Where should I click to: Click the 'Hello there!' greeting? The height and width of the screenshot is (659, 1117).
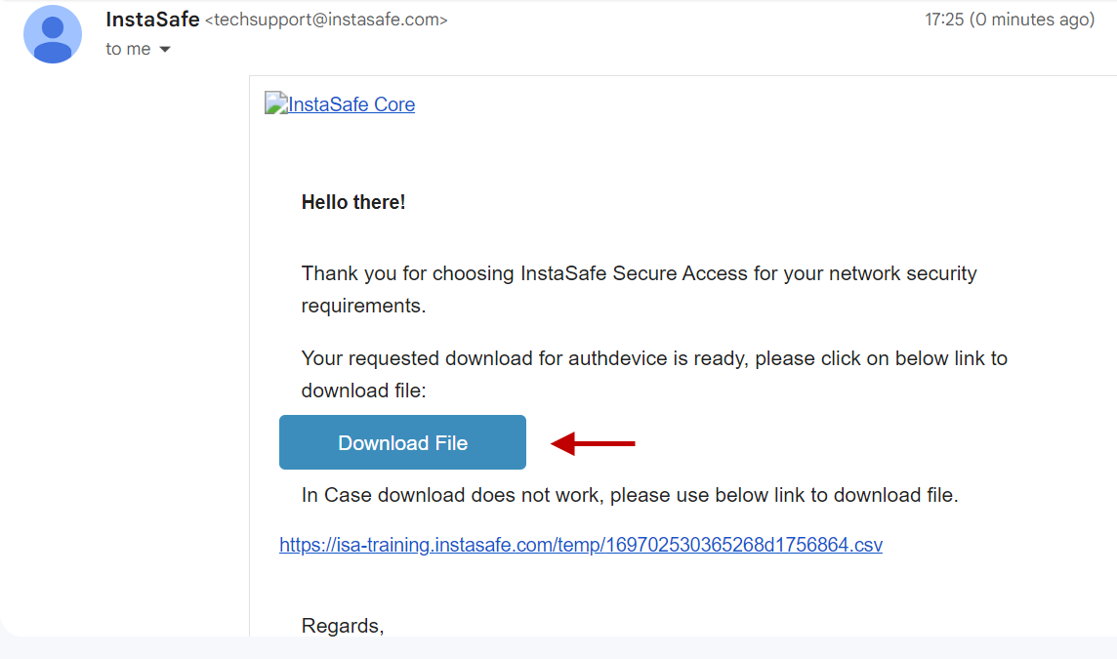353,202
